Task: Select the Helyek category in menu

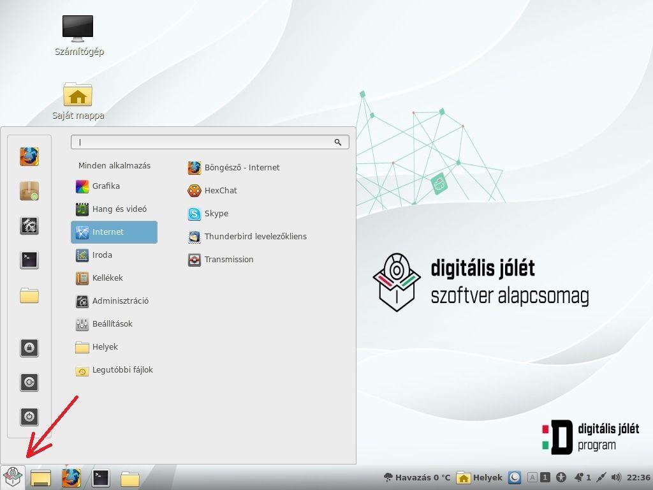Action: click(x=114, y=346)
